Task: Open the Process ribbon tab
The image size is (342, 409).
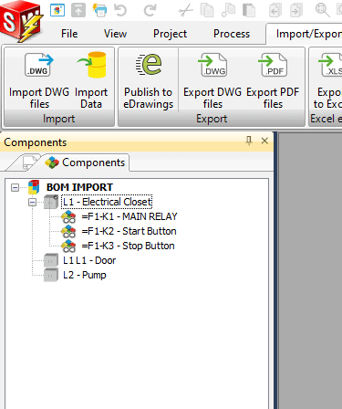Action: pos(232,34)
